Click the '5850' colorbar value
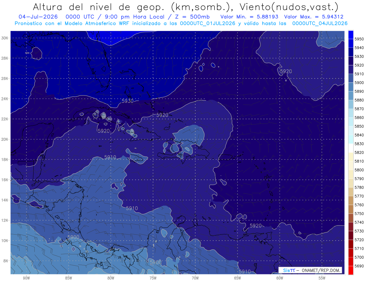The image size is (365, 282). click(359, 126)
